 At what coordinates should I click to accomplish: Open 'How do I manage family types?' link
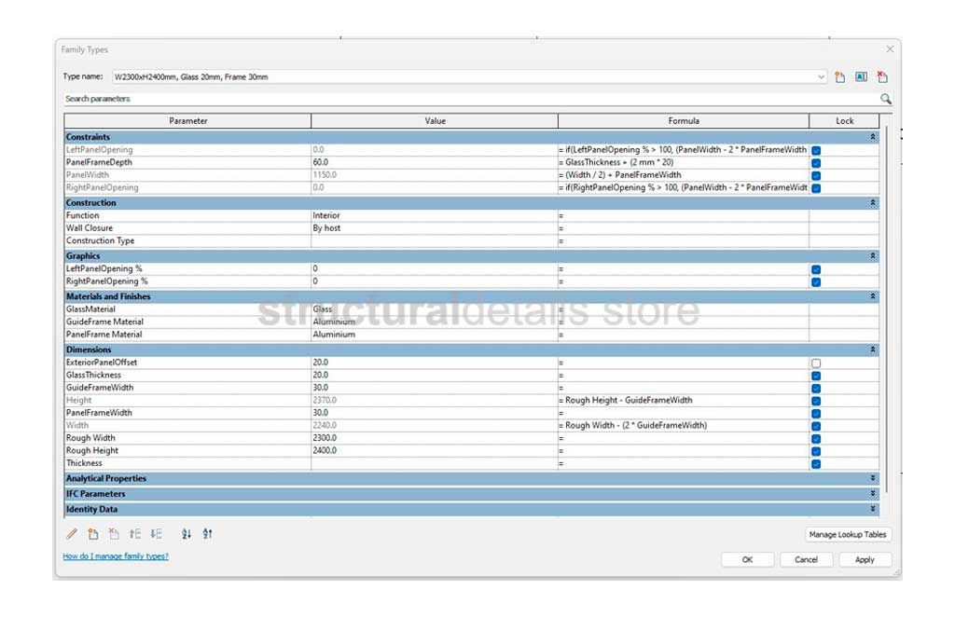click(x=116, y=556)
